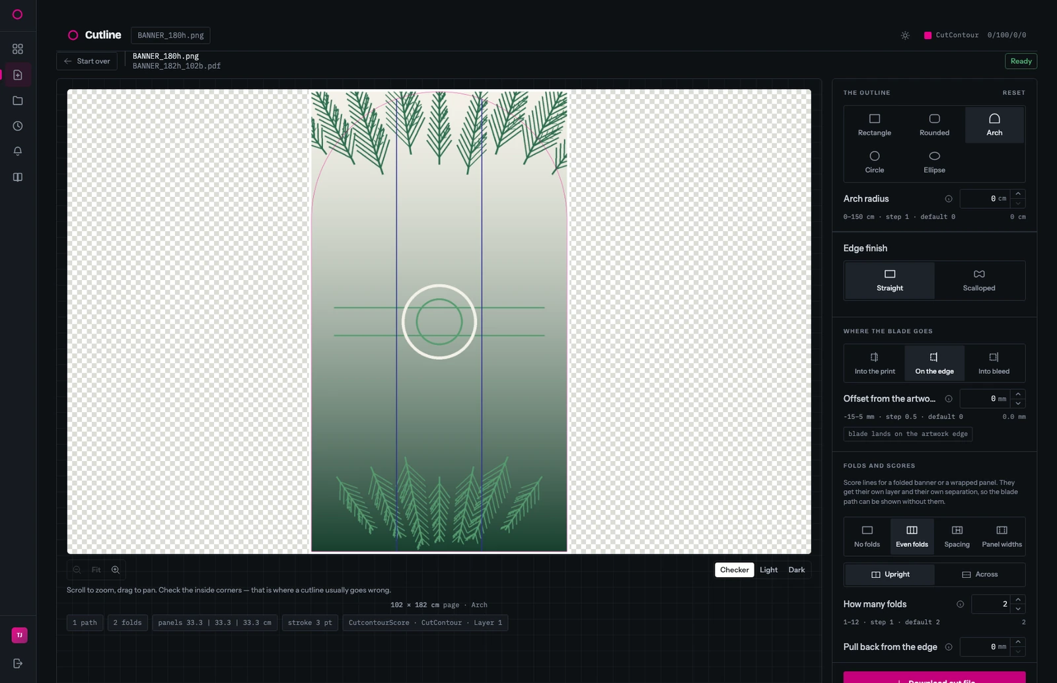Set blade to Into the print
Viewport: 1057px width, 683px height.
(875, 363)
